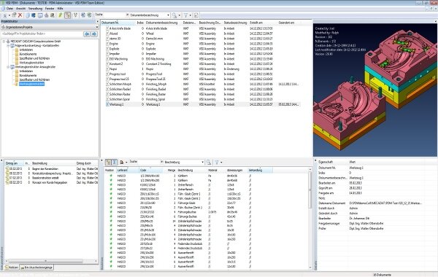Click the back arrow in project structure search
Screen dimensions: 438x277
pos(87,34)
